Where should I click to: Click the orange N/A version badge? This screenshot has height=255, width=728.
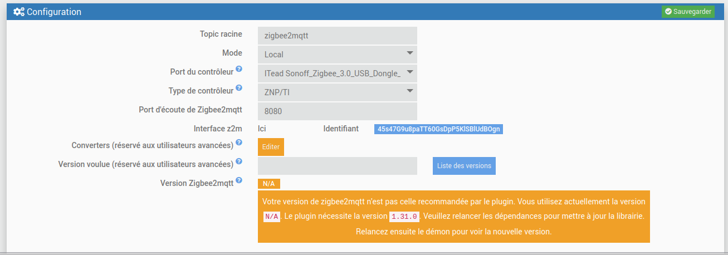coord(269,184)
